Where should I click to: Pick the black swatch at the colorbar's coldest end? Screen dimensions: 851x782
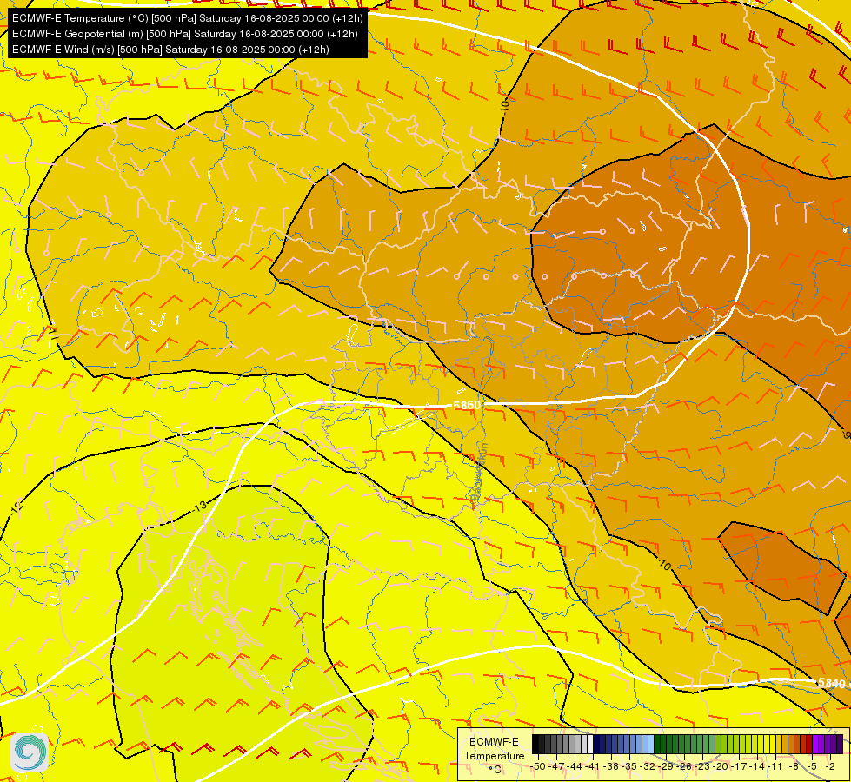(535, 744)
